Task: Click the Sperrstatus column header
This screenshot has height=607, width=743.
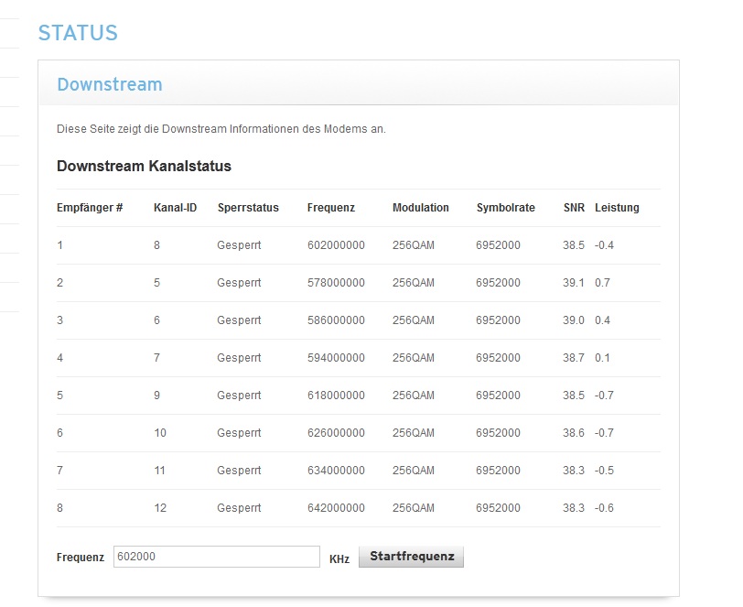Action: click(x=248, y=208)
